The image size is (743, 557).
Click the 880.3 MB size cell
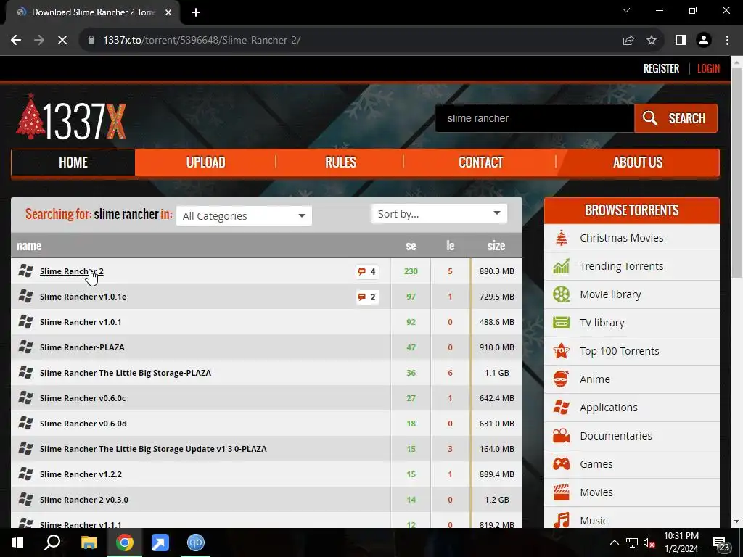(496, 271)
